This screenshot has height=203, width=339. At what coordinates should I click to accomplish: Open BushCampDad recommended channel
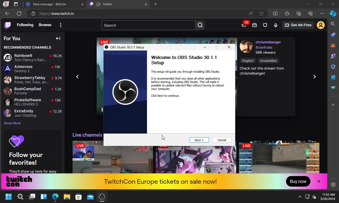click(x=33, y=91)
